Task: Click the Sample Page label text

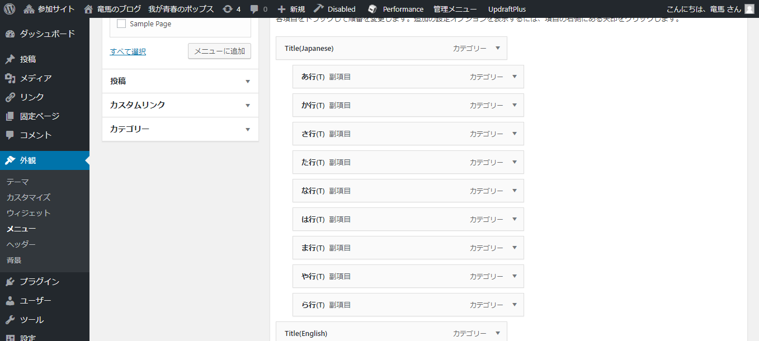Action: (150, 24)
